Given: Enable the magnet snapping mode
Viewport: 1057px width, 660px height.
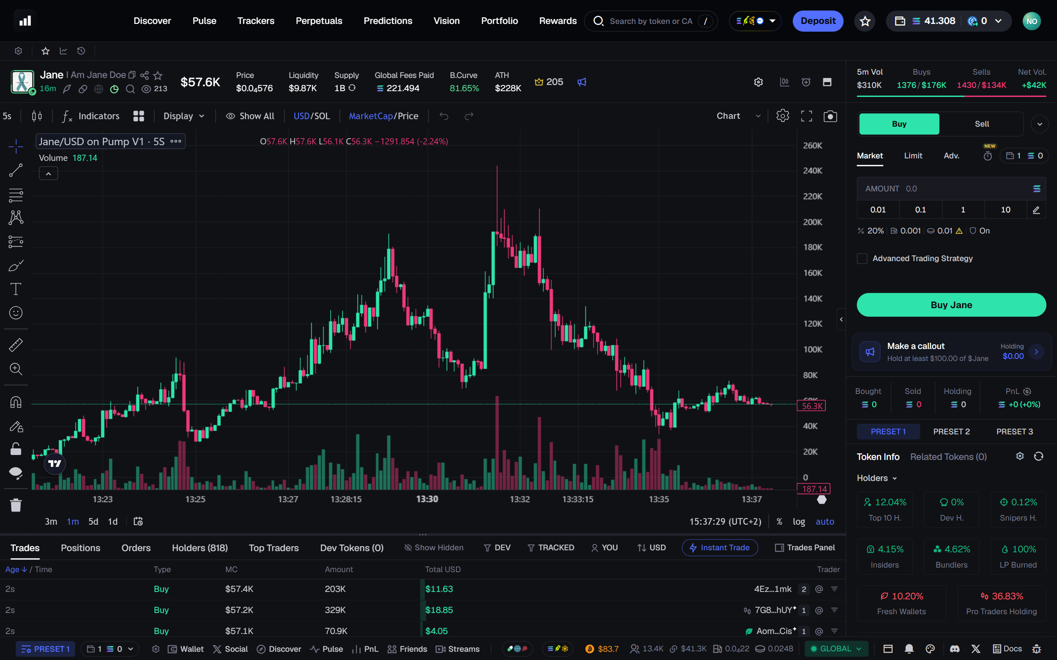Looking at the screenshot, I should tap(16, 402).
